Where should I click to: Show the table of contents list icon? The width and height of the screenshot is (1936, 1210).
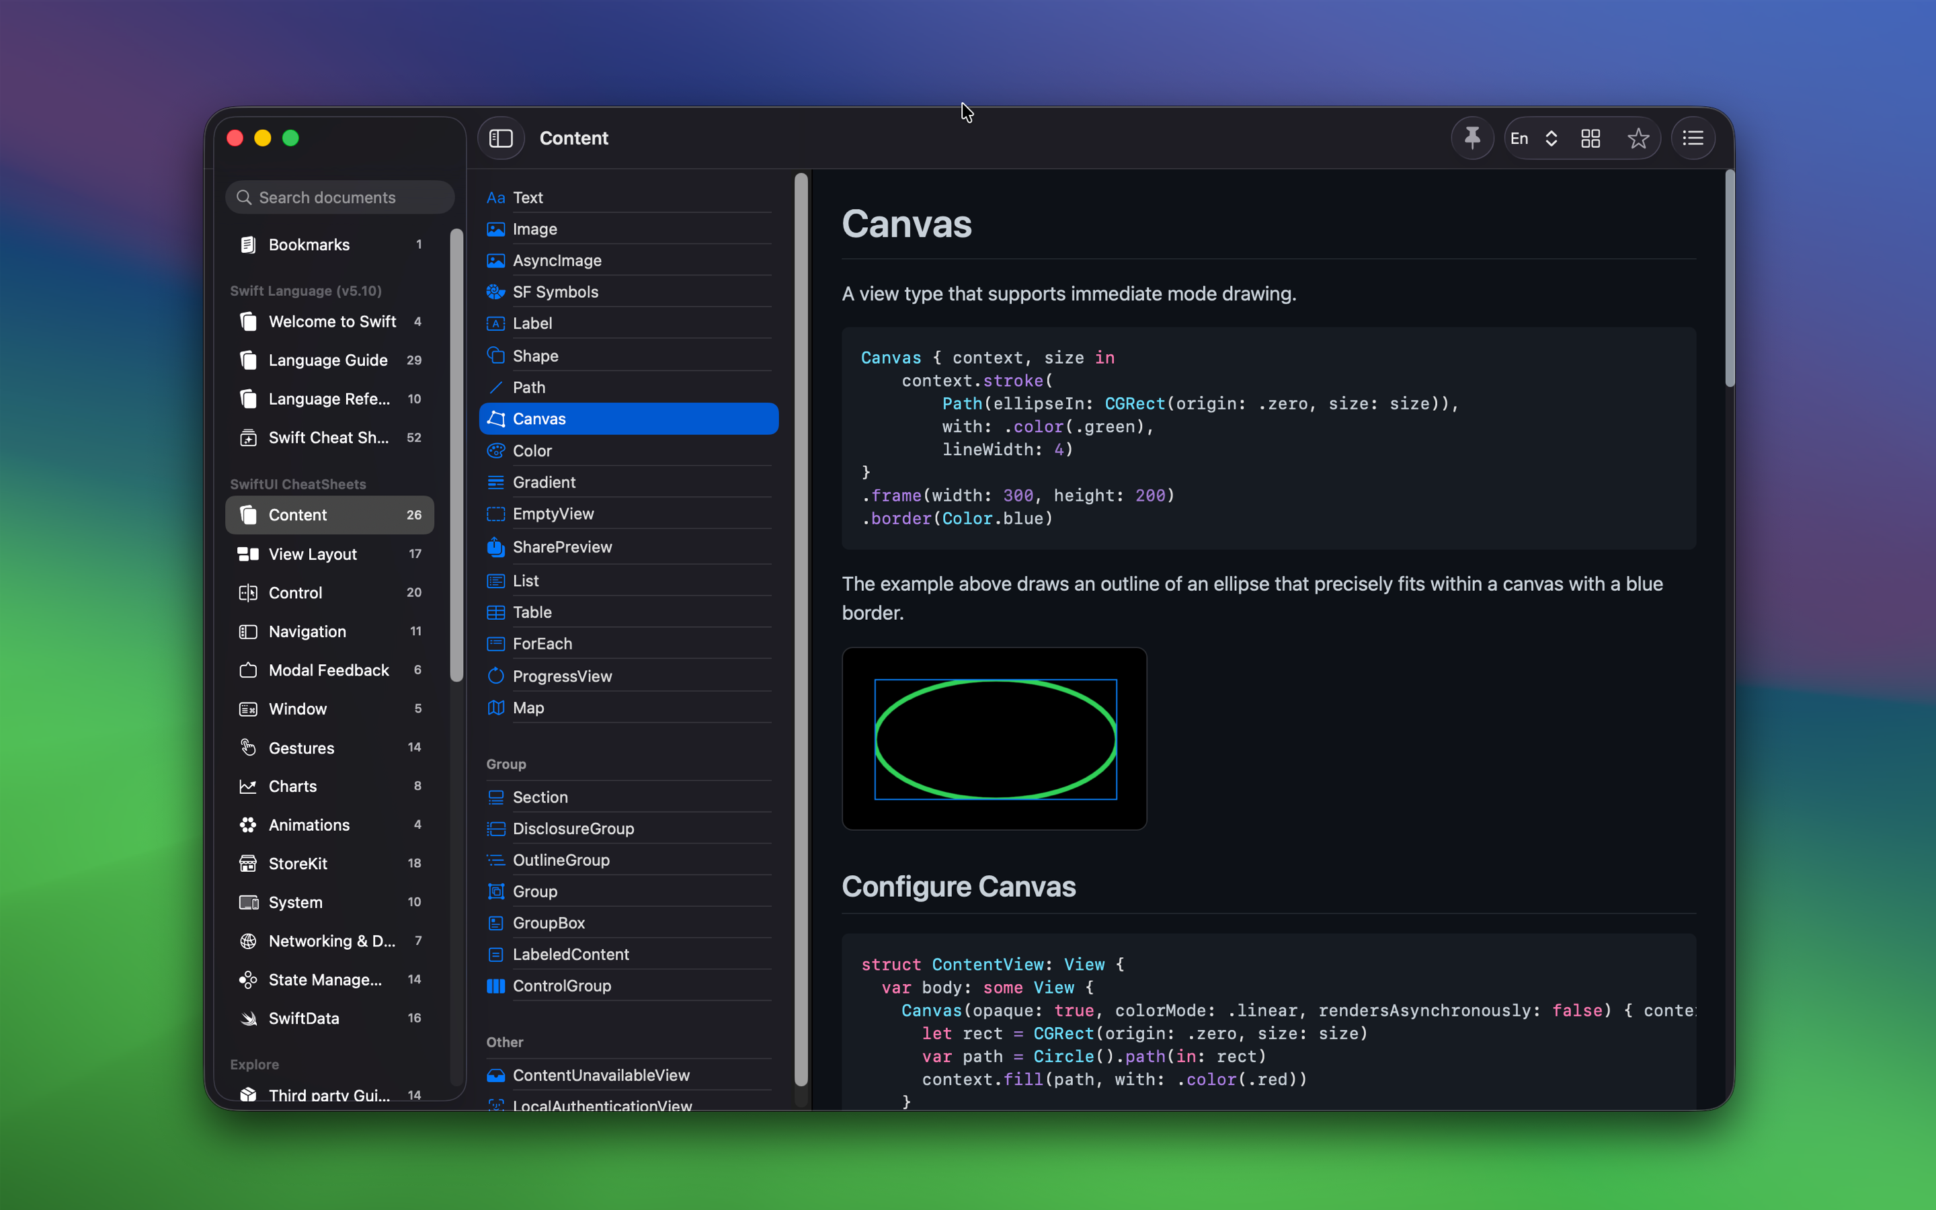point(1693,138)
